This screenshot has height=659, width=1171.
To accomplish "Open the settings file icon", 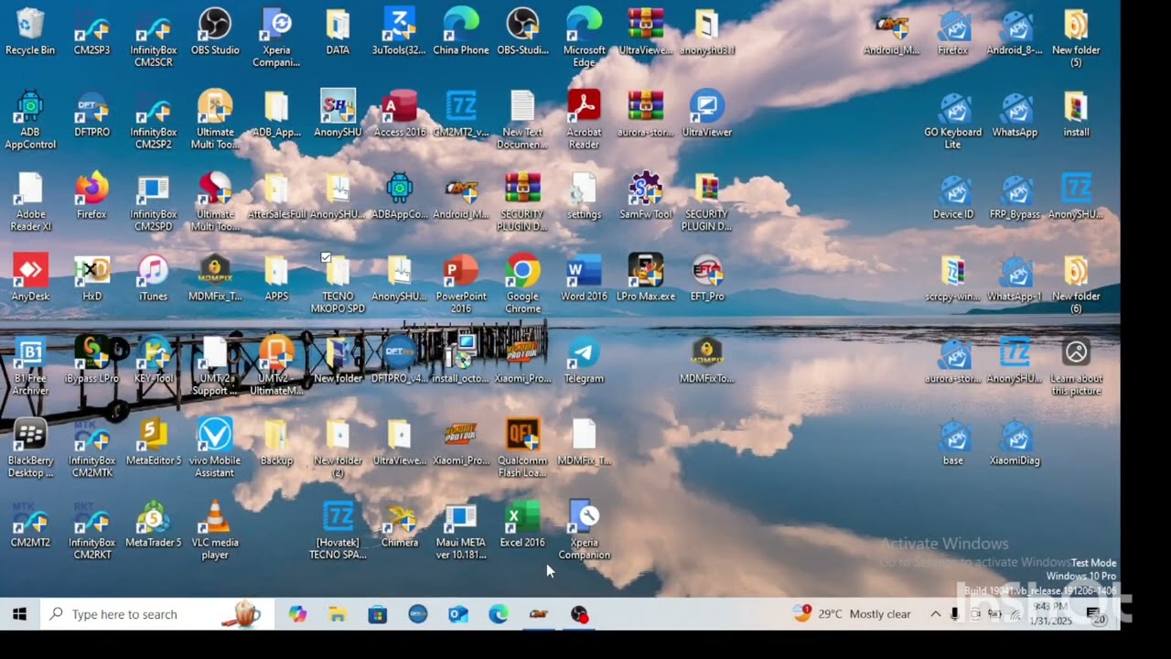I will tap(584, 196).
